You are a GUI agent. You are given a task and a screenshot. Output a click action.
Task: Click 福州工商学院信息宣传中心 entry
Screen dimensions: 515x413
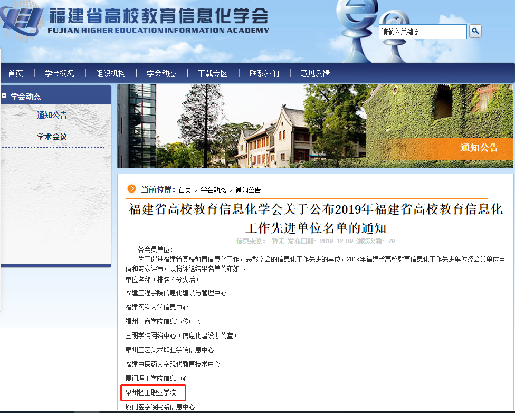[163, 321]
